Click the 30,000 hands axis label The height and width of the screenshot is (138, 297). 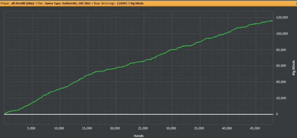(172, 128)
